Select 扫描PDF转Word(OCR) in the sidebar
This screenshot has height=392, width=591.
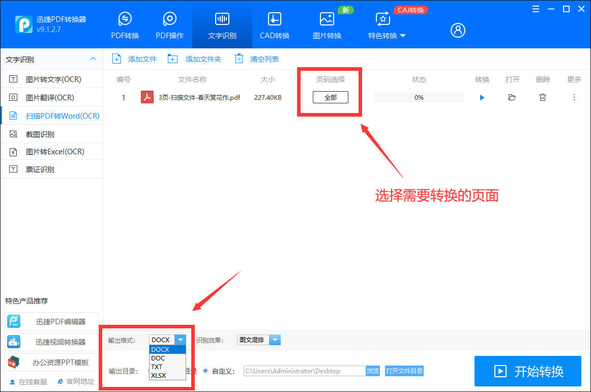tap(52, 116)
